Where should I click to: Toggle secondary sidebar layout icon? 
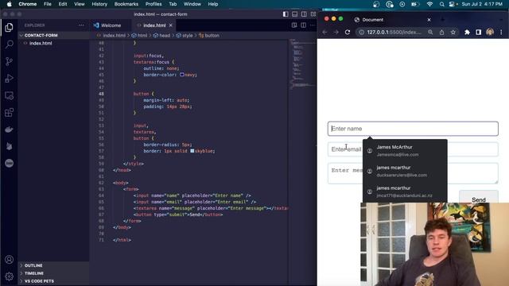click(304, 14)
